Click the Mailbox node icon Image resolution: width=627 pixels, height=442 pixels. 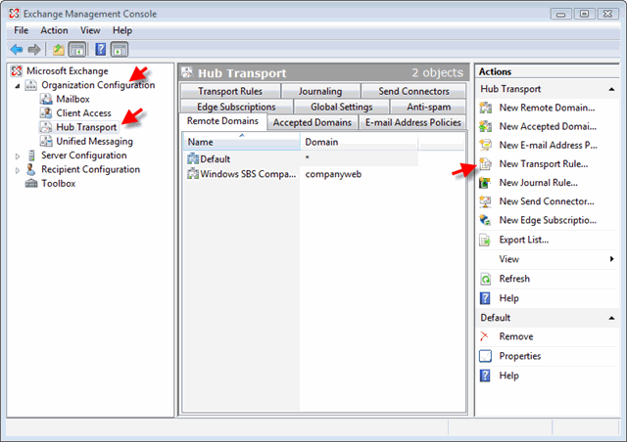(46, 99)
